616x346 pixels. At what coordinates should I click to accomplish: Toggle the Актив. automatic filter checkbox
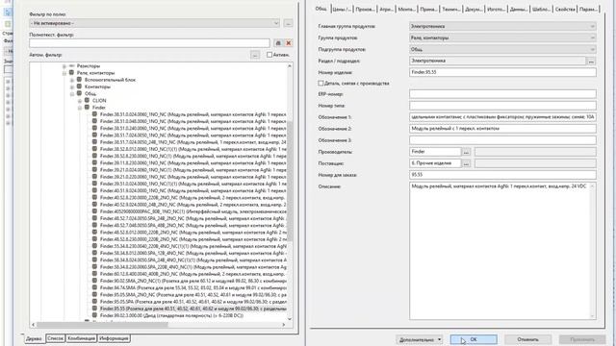point(269,55)
